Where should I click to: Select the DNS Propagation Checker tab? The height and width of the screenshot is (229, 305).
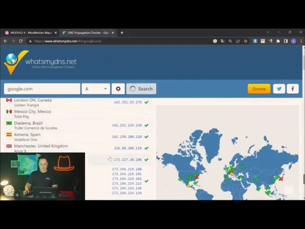click(88, 33)
